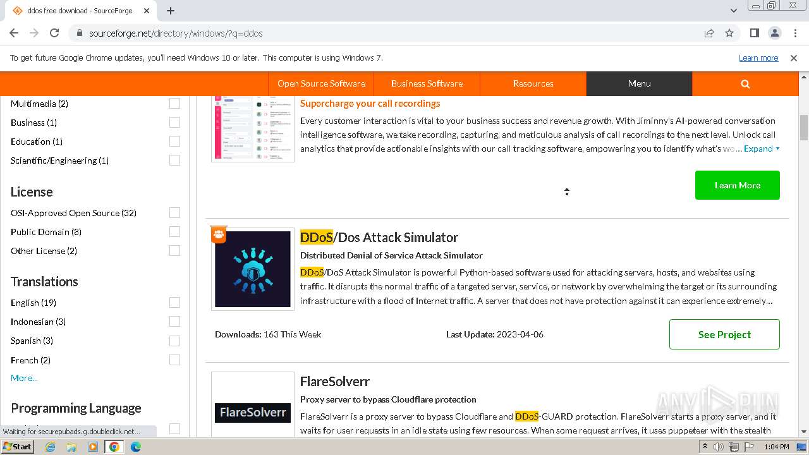Open the Jiminny ad thumbnail image
This screenshot has width=809, height=455.
click(253, 129)
